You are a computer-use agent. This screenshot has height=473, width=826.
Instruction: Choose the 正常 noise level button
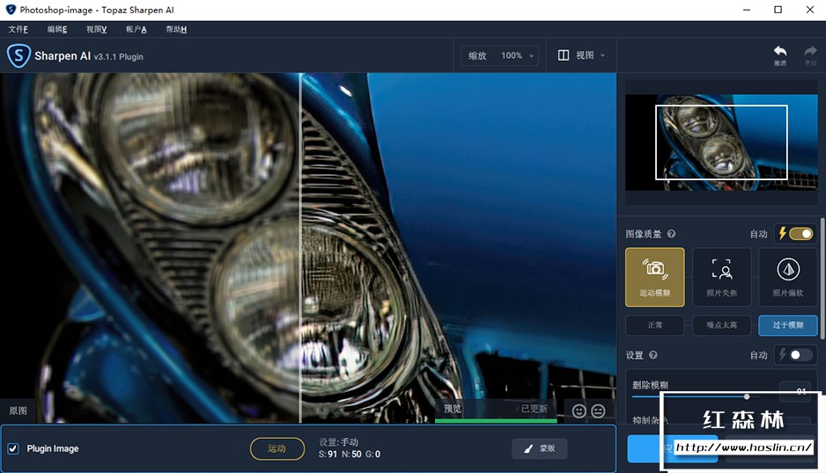[655, 325]
